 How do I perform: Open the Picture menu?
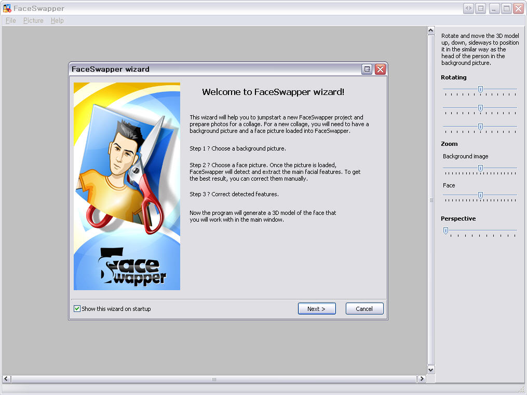click(x=33, y=20)
